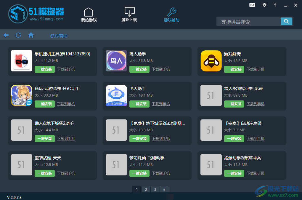Click 下载到手机 for 鸟人助手
The image size is (302, 200).
161,69
